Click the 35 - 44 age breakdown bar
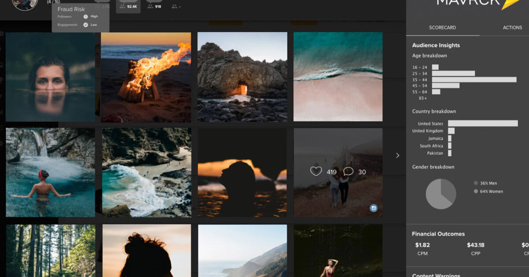This screenshot has height=277, width=529. (474, 79)
